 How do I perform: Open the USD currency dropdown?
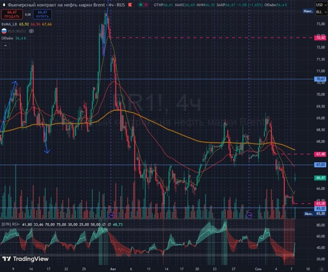click(320, 5)
